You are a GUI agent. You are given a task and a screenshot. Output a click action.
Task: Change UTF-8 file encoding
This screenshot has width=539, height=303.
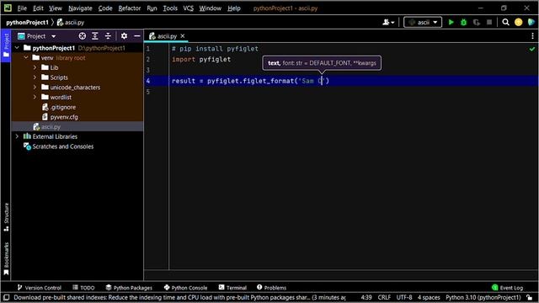(404, 297)
